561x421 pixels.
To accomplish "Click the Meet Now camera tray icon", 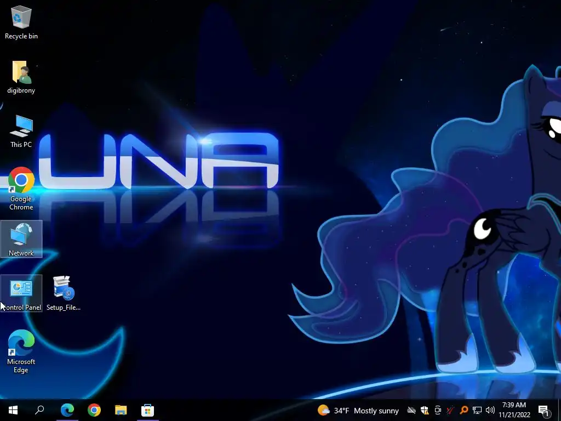I will [x=438, y=410].
